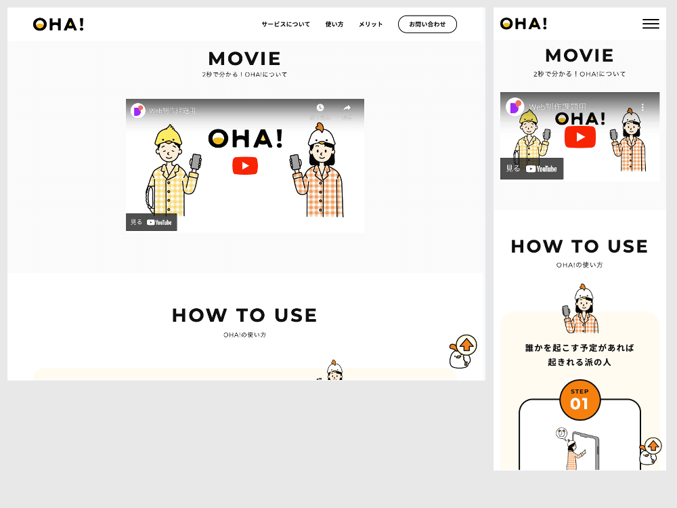This screenshot has height=508, width=677.
Task: Play the YouTube video in desktop view
Action: (244, 166)
